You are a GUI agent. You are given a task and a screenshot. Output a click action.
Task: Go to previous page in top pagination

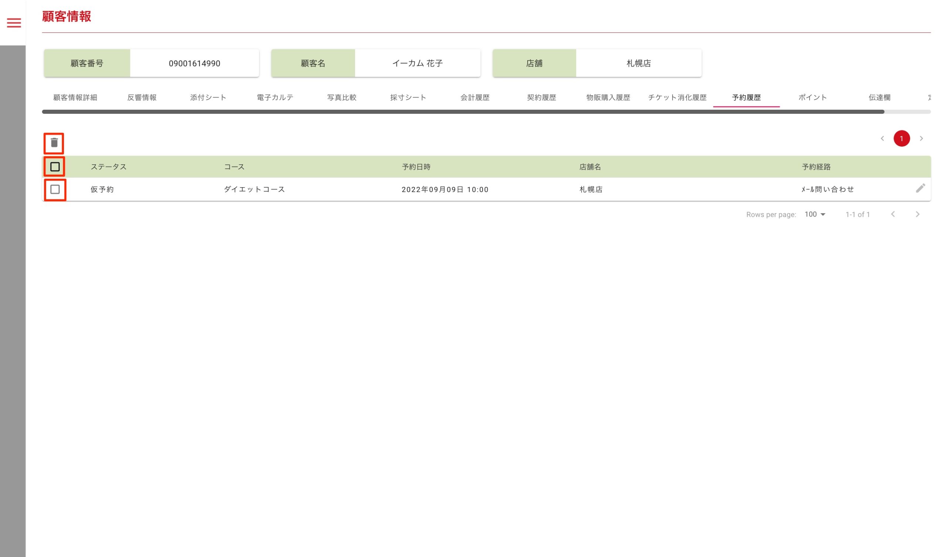pos(882,139)
